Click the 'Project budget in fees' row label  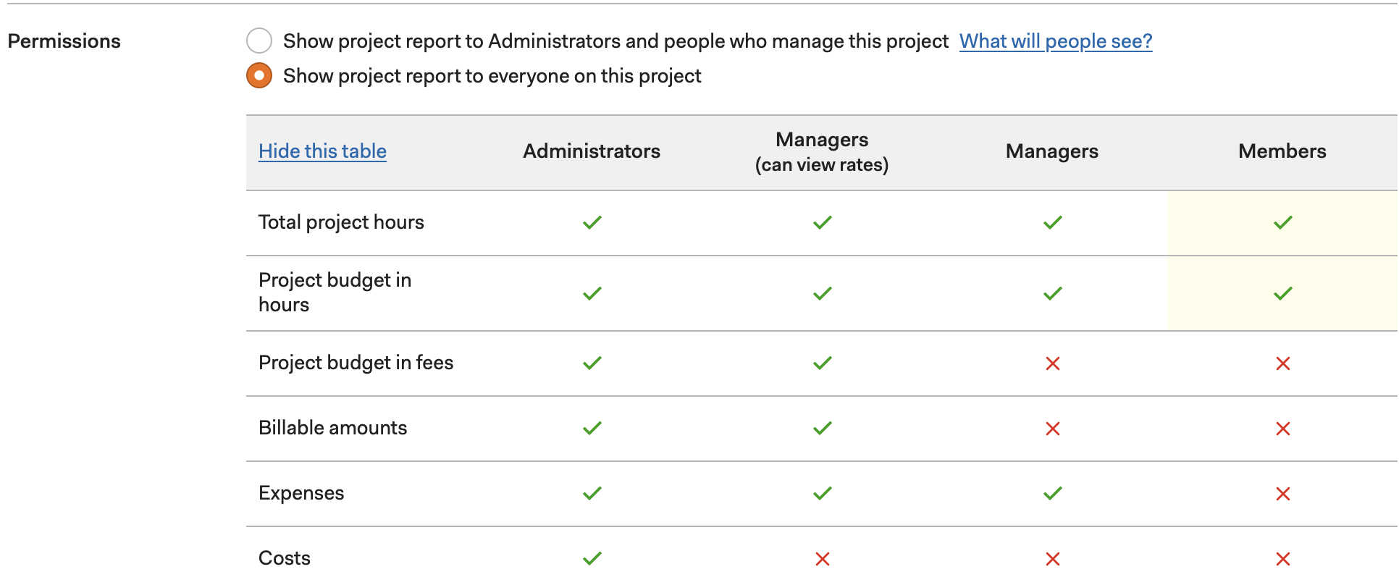[x=356, y=363]
